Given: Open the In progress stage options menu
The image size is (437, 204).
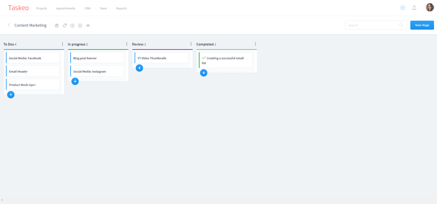Looking at the screenshot, I should coord(127,44).
